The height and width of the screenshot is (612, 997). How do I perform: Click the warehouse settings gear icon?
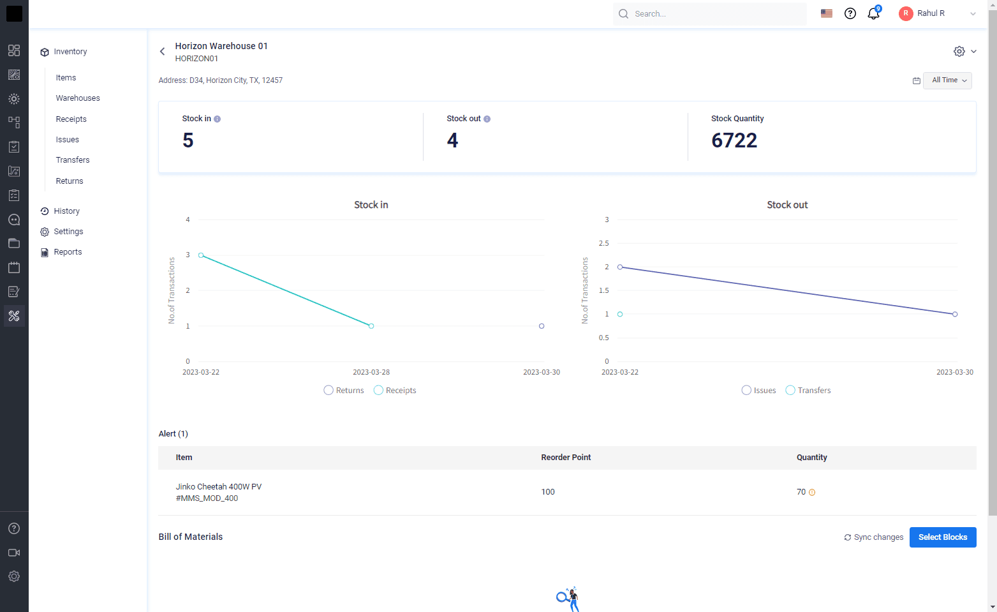pos(959,52)
